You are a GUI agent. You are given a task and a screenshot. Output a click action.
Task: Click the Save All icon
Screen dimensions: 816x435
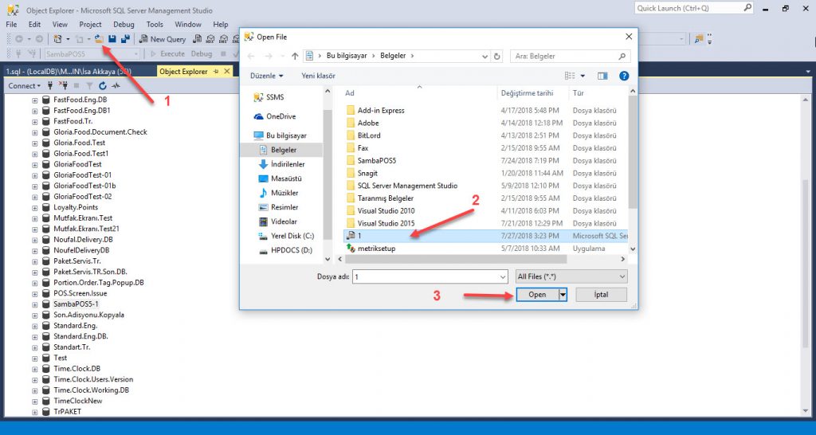(125, 39)
